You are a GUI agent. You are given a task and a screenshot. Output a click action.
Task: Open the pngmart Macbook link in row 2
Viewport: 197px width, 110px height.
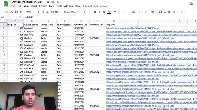tap(133, 28)
